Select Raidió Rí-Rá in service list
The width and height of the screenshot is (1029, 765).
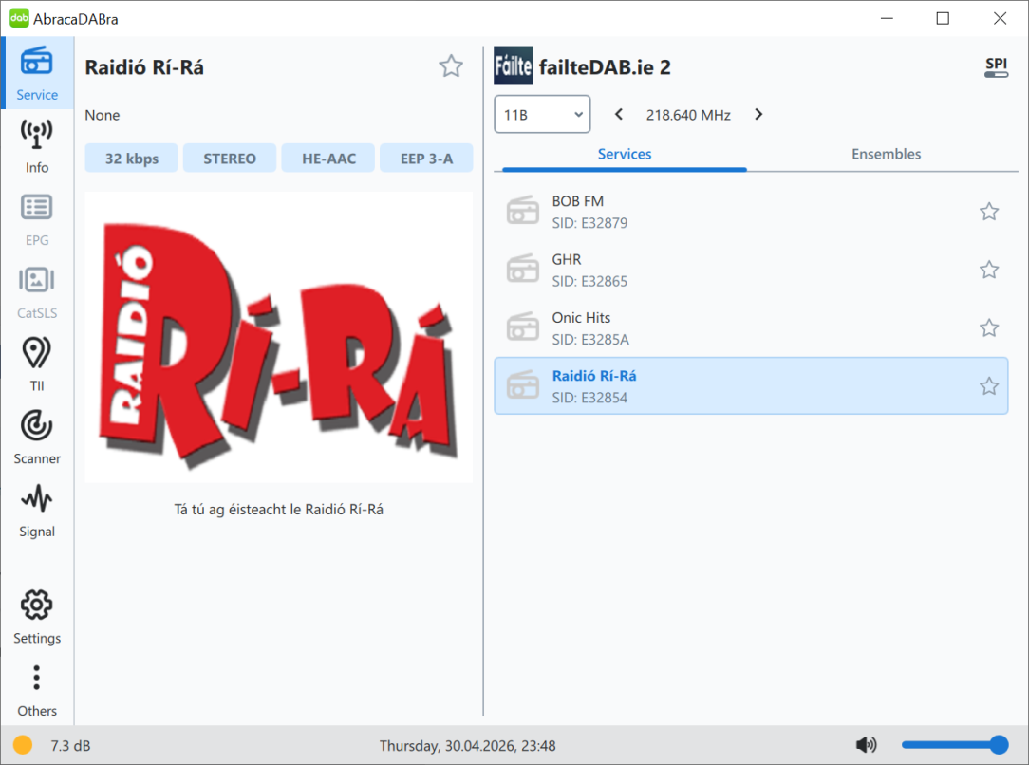point(751,385)
